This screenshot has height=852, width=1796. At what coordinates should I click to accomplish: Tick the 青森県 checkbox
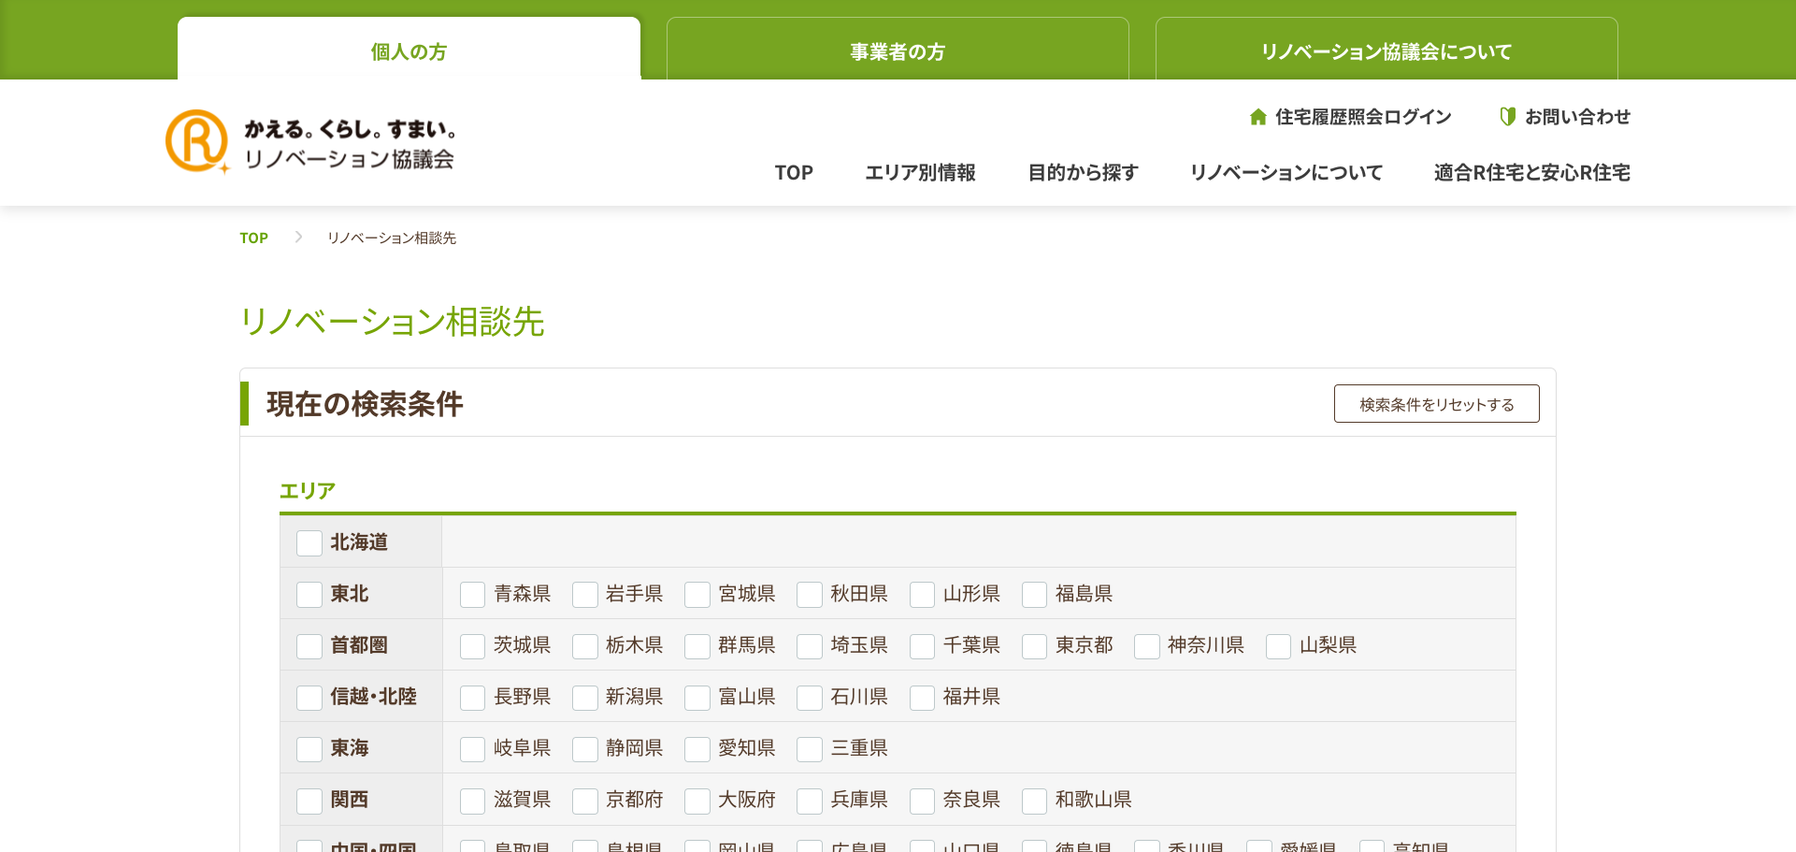[x=473, y=595]
